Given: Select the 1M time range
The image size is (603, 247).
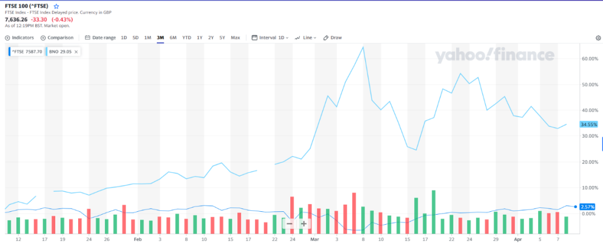Looking at the screenshot, I should (x=147, y=38).
